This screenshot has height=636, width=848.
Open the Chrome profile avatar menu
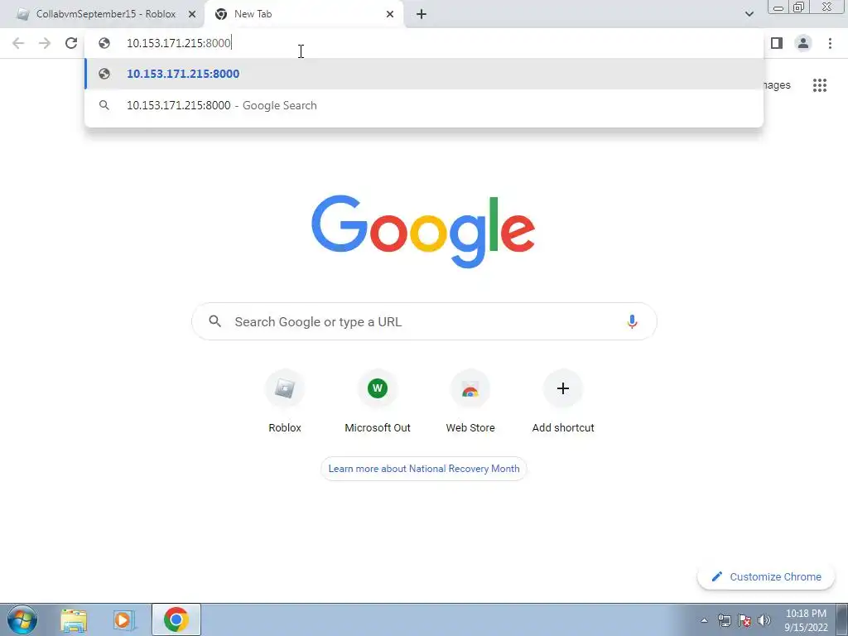click(x=803, y=43)
